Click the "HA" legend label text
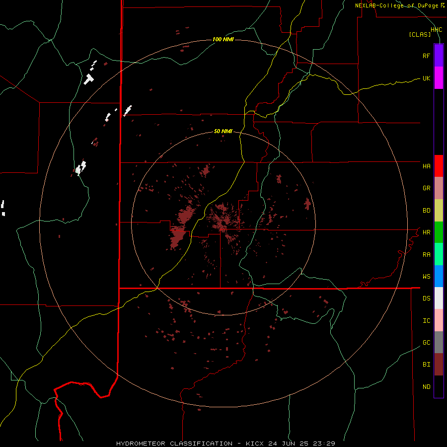Screen dimensions: 447x447 click(426, 166)
